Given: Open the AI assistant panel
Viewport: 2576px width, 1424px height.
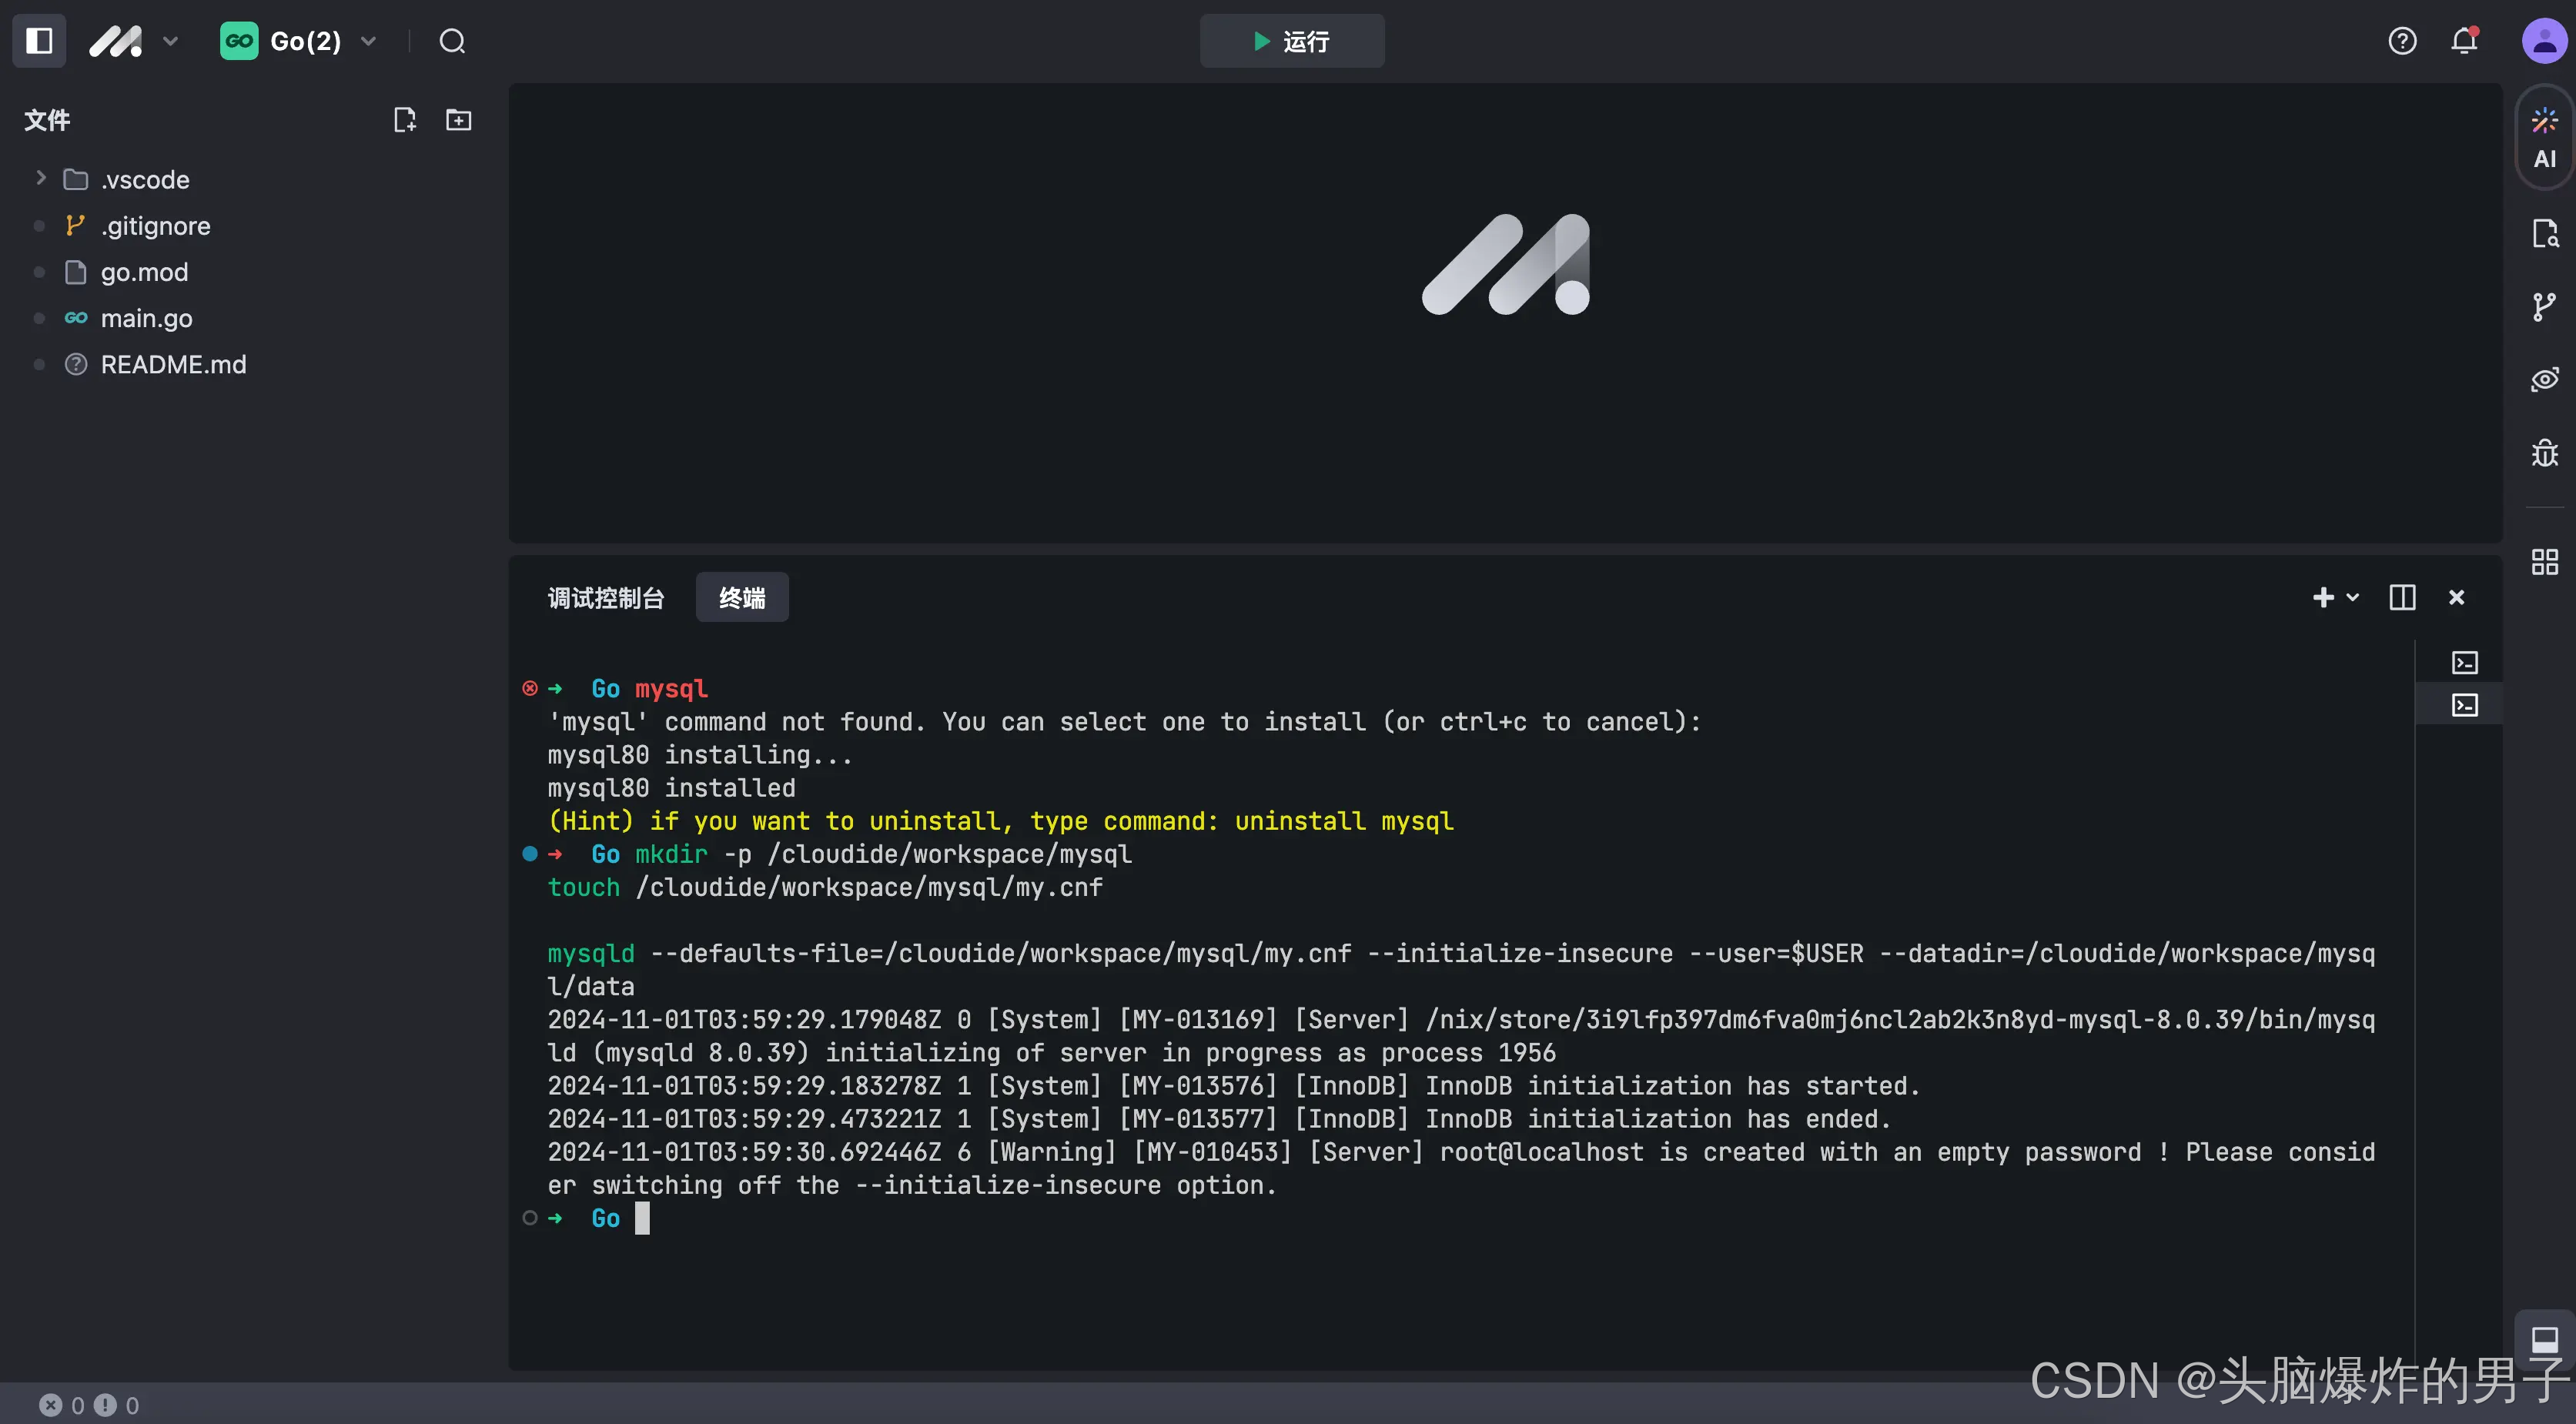Looking at the screenshot, I should [x=2544, y=138].
